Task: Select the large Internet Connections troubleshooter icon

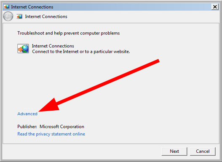Action: click(23, 48)
